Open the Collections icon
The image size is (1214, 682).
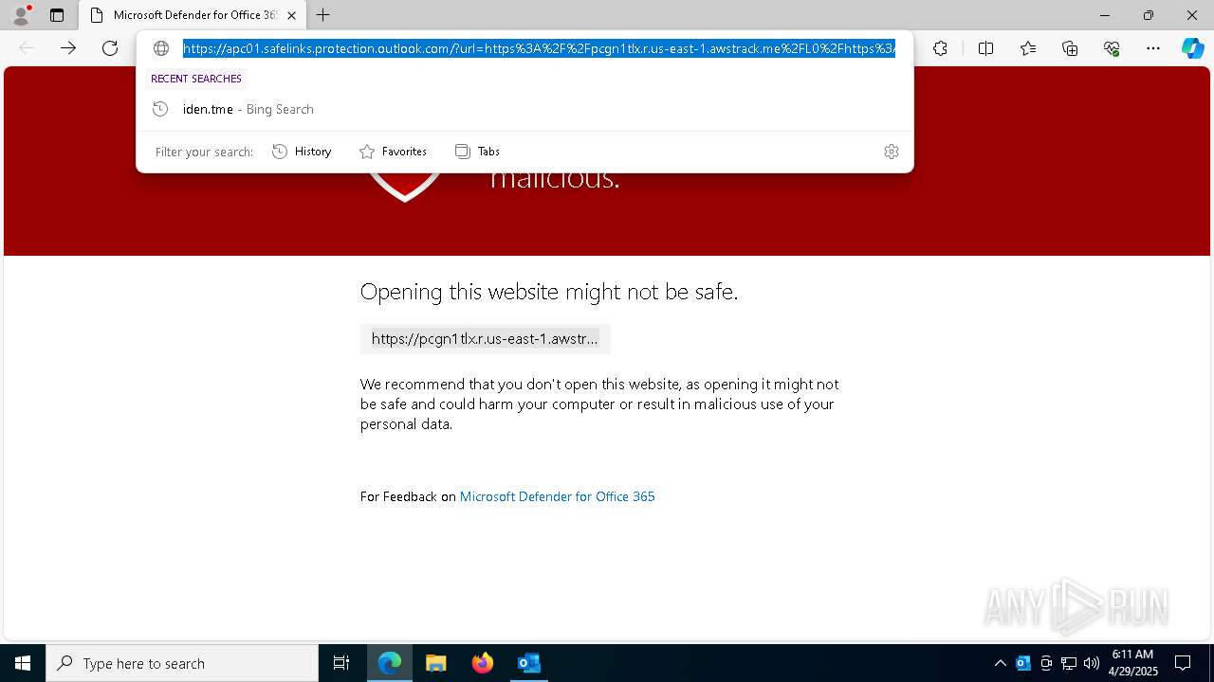click(1070, 48)
